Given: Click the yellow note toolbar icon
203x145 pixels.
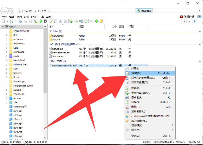Looking at the screenshot, I should 101,21.
